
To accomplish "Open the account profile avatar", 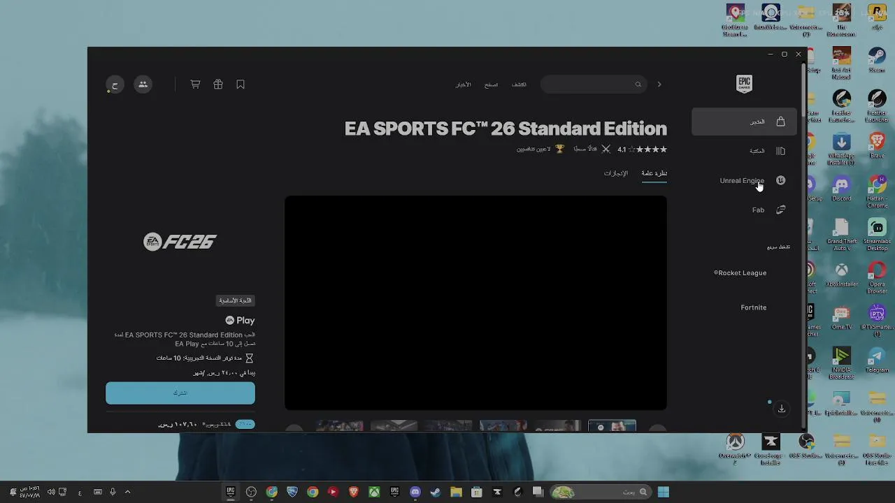I will (x=115, y=85).
